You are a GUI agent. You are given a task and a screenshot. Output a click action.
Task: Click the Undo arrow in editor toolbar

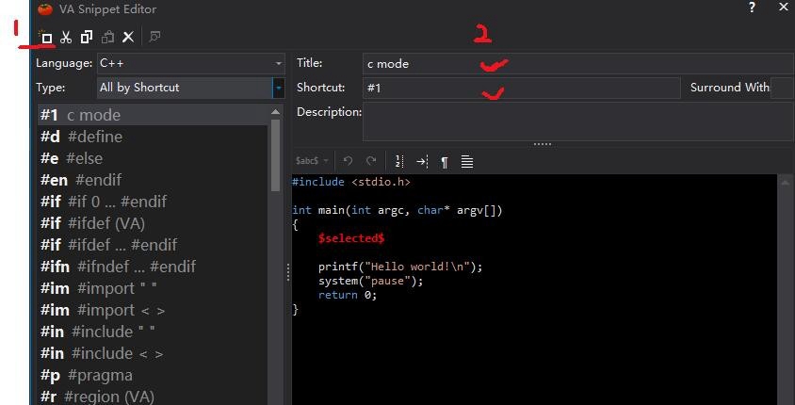coord(348,161)
